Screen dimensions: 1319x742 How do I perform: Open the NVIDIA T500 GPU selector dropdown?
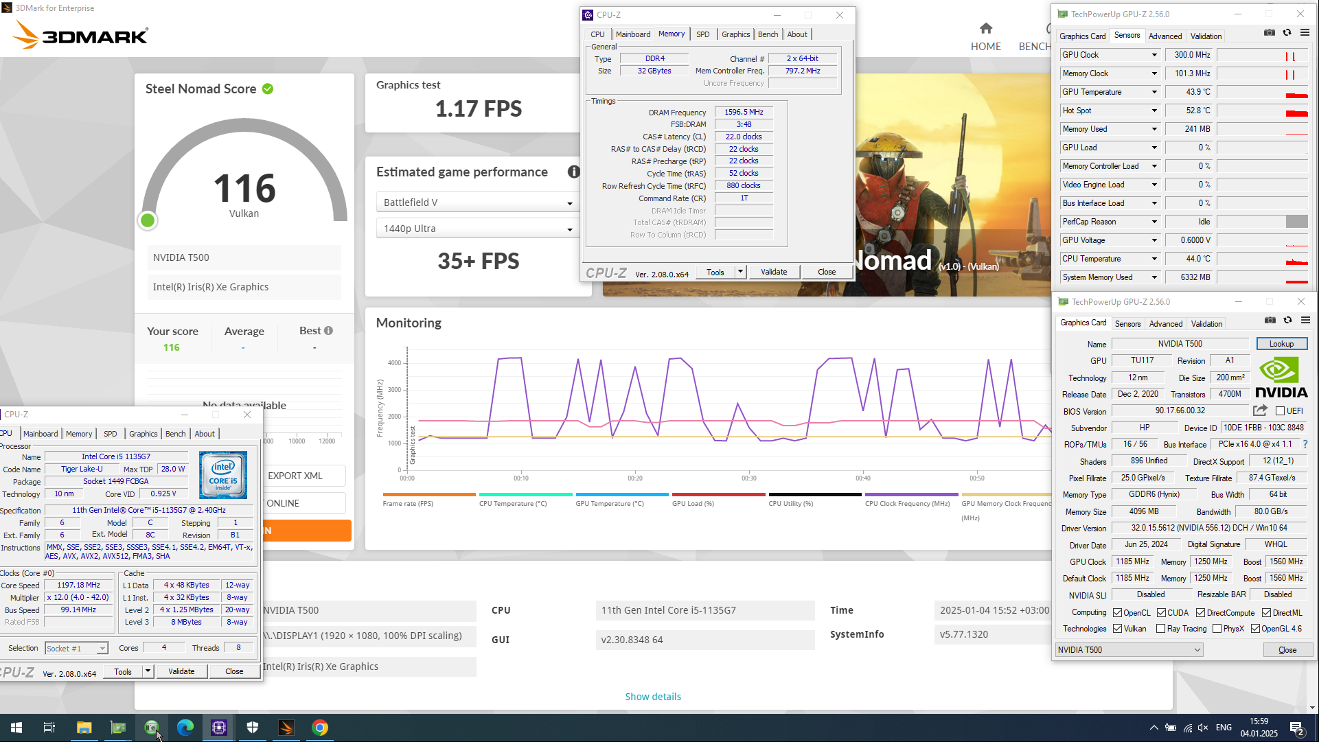(1129, 650)
